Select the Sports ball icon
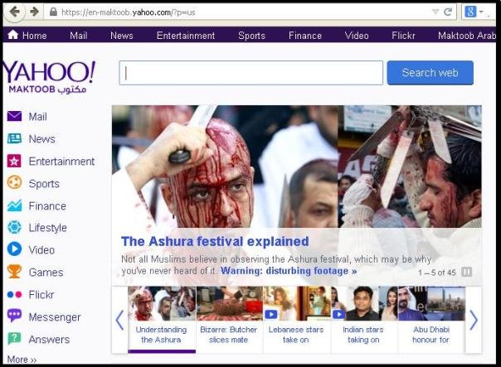 14,183
